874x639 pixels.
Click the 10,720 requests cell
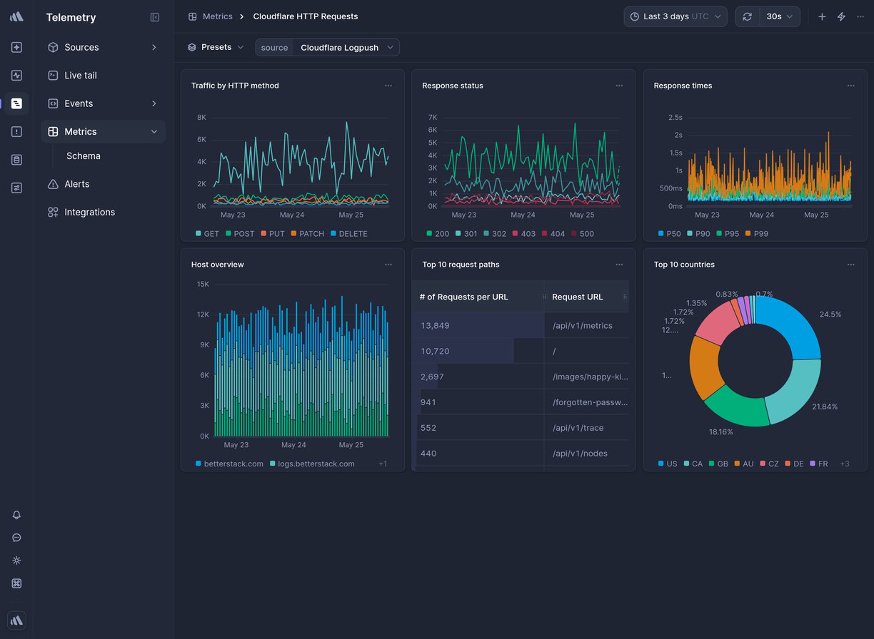(478, 351)
